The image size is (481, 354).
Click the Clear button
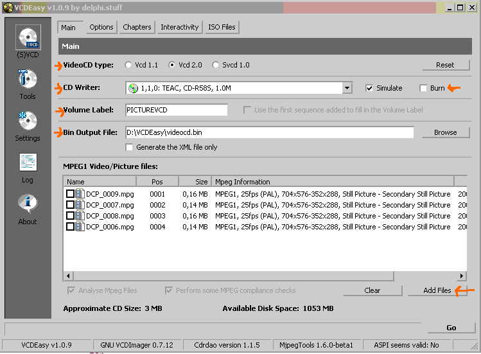pyautogui.click(x=372, y=290)
